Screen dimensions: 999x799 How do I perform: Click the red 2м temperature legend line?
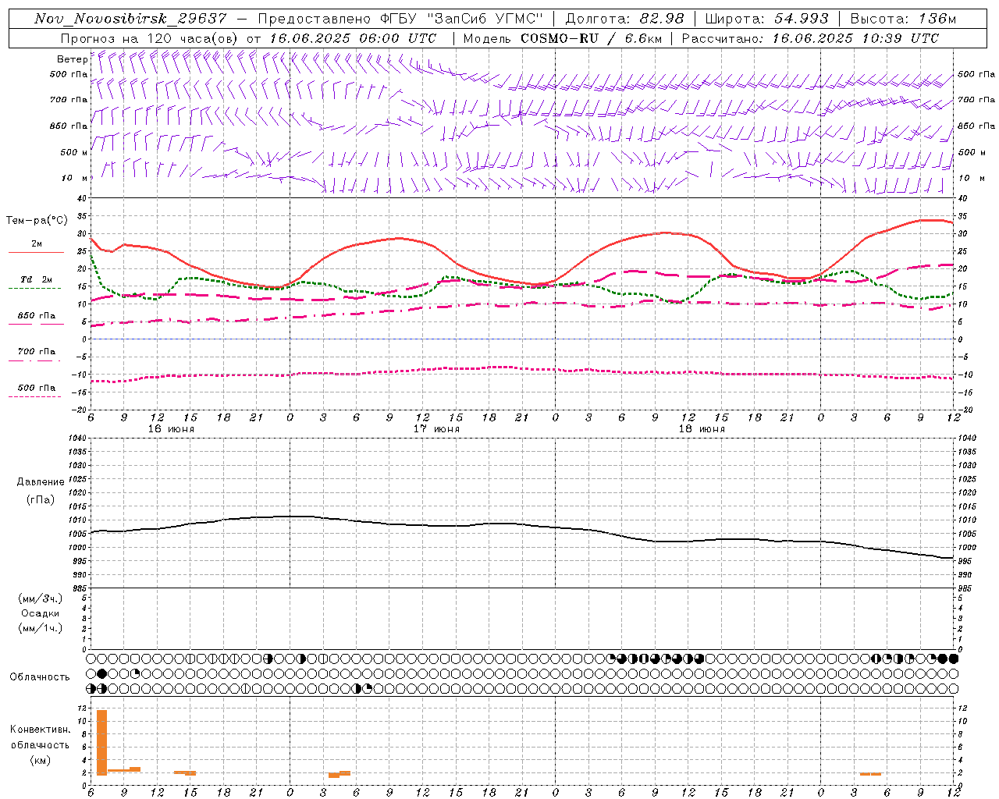pyautogui.click(x=36, y=252)
